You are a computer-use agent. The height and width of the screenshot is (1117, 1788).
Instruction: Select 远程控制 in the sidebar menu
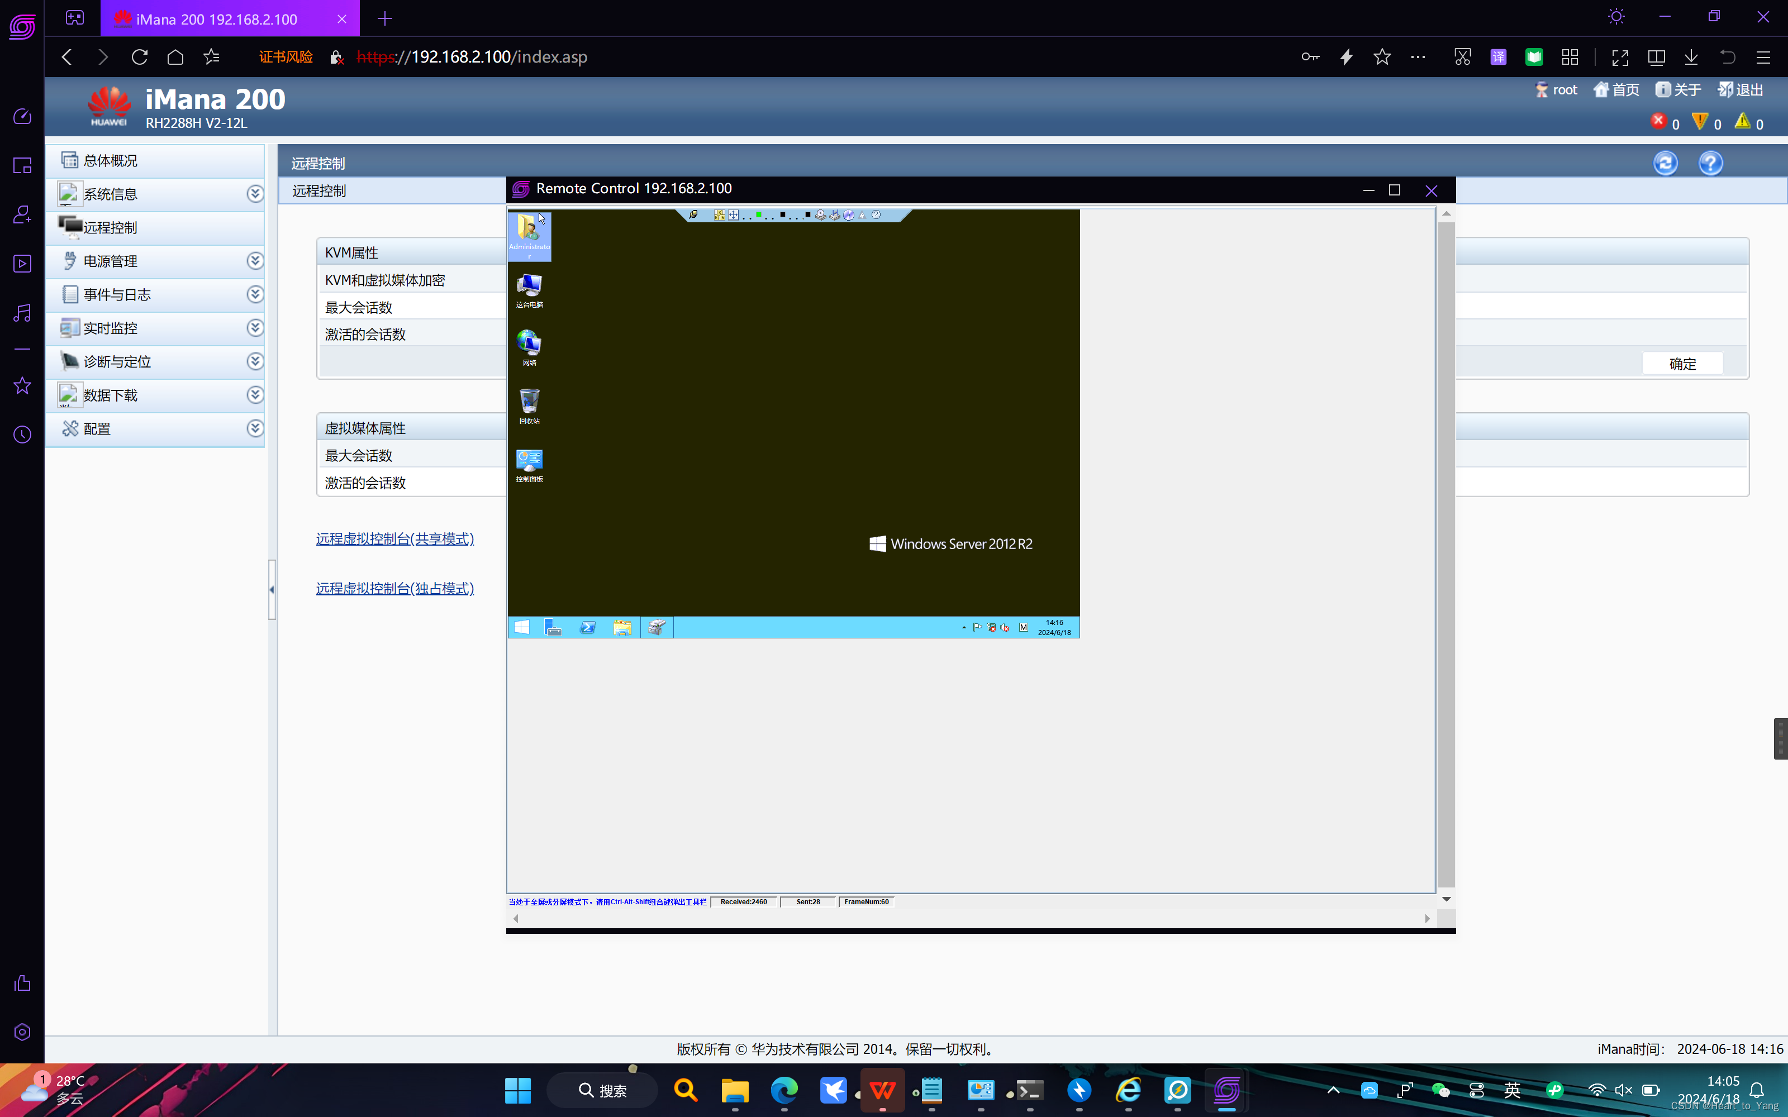111,227
